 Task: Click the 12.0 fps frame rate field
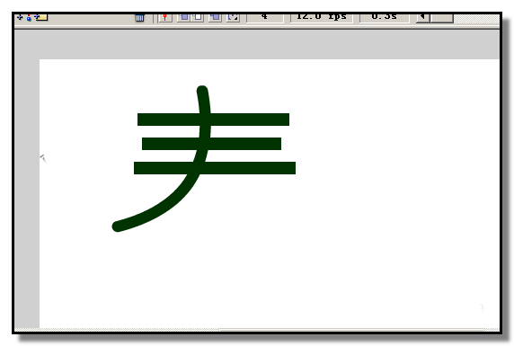(x=322, y=18)
